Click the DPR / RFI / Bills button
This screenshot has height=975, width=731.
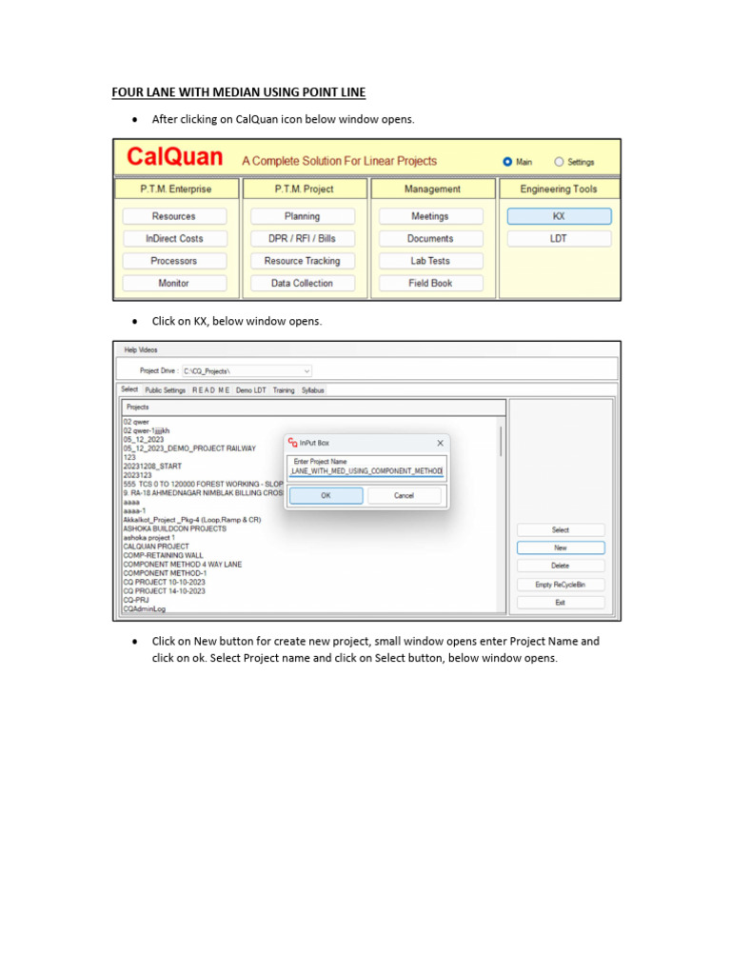coord(302,239)
